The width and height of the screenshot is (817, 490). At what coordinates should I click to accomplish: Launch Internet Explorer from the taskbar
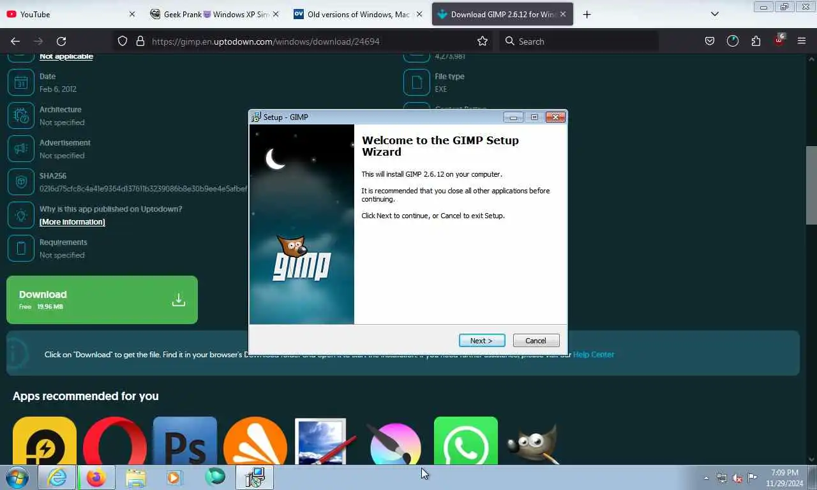point(57,477)
